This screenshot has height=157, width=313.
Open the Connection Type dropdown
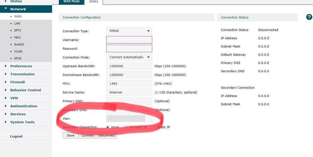pos(129,31)
